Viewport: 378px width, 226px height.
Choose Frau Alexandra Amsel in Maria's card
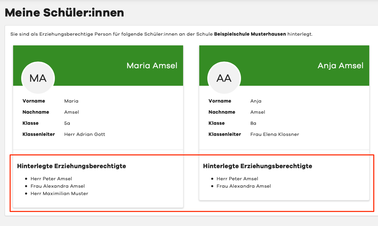[x=58, y=186]
